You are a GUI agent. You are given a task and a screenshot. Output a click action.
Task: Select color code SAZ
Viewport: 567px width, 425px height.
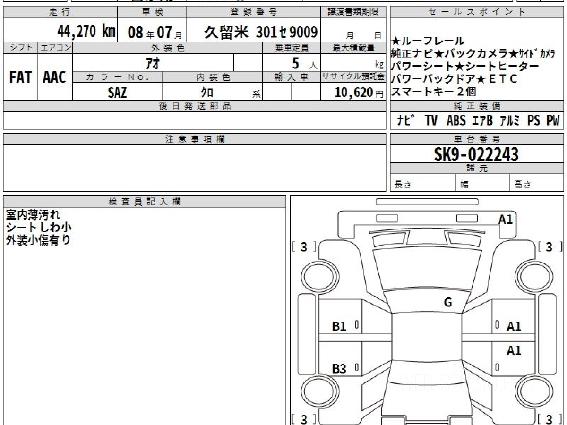117,92
